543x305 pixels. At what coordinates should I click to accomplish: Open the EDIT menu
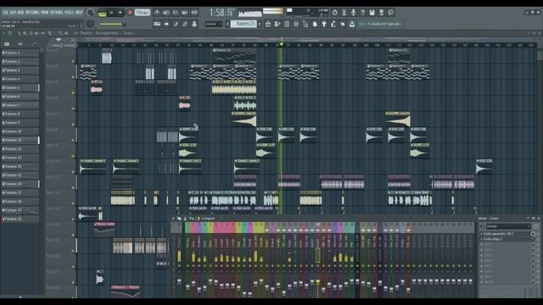point(13,13)
